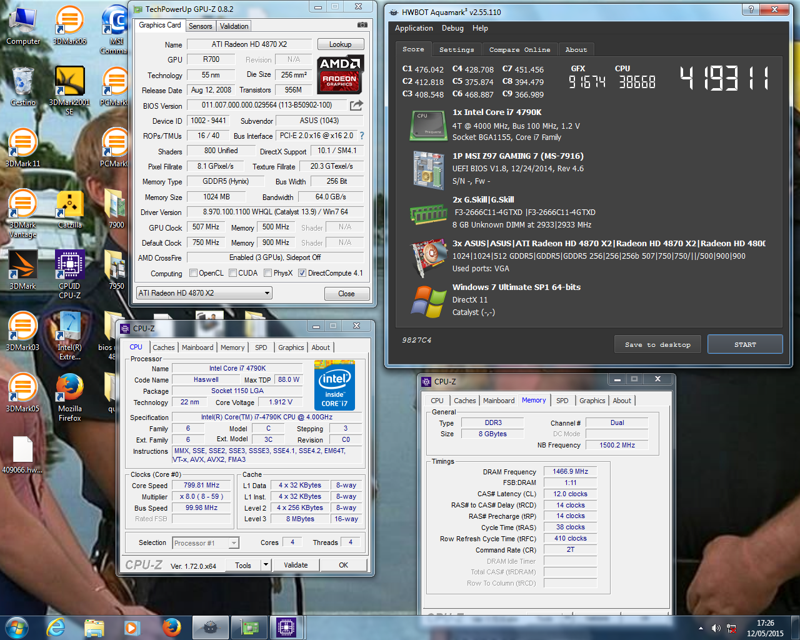Open the 409066.hw file on desktop
The height and width of the screenshot is (640, 800).
pos(23,454)
